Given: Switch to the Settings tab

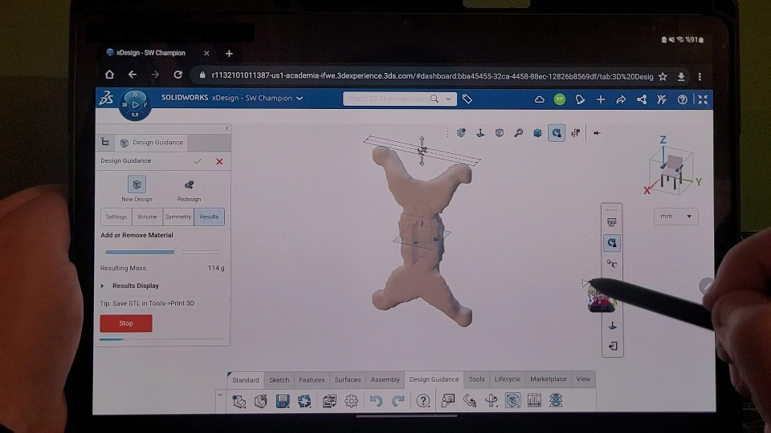Looking at the screenshot, I should 116,216.
